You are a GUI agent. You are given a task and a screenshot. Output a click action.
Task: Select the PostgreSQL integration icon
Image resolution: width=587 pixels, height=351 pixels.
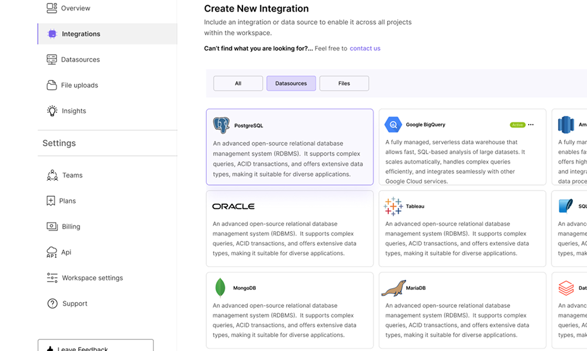pos(222,124)
